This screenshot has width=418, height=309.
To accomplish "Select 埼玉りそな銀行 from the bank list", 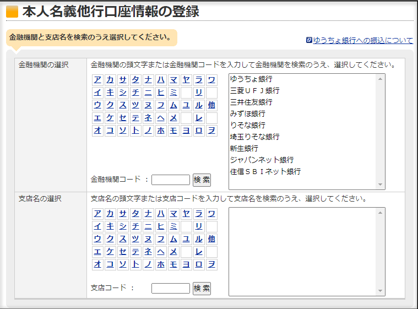I will pos(254,137).
